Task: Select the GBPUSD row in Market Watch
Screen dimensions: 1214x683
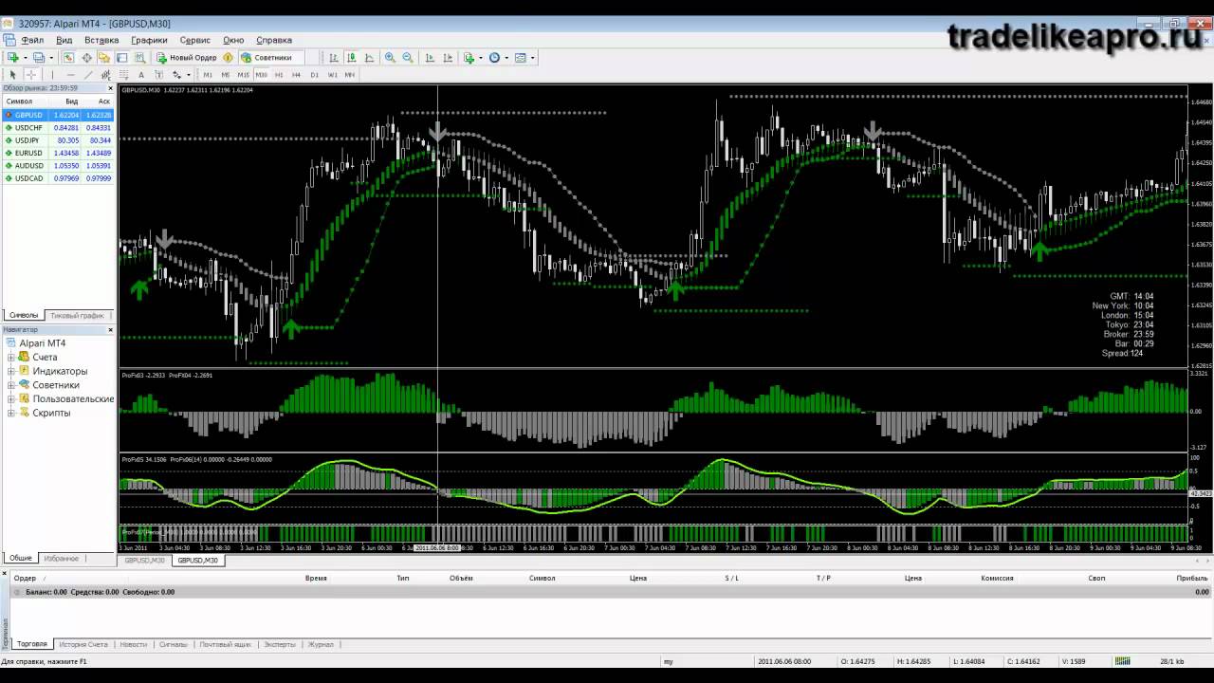Action: [x=58, y=115]
